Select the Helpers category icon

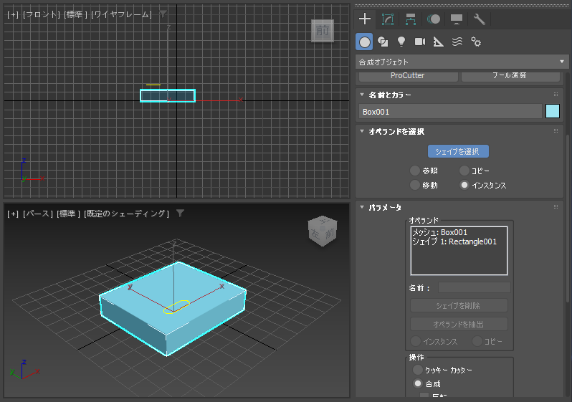point(439,42)
